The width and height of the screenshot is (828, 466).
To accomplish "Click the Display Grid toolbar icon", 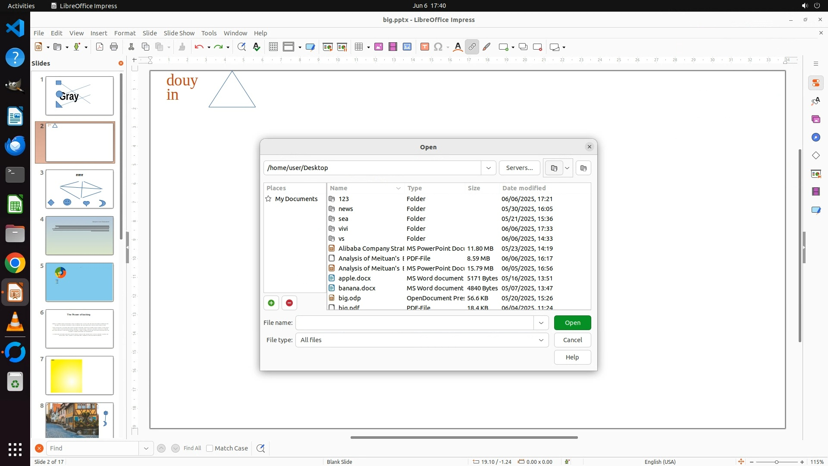I will pyautogui.click(x=273, y=47).
